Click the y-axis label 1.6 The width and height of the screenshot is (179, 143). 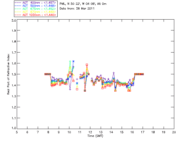click(x=14, y=63)
